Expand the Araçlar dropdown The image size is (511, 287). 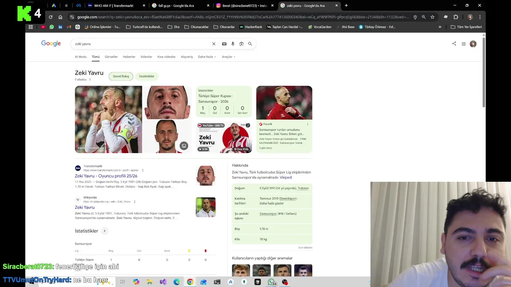[228, 57]
